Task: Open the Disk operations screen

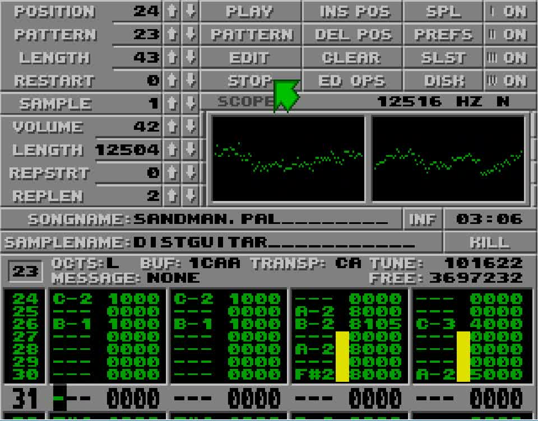Action: click(443, 81)
